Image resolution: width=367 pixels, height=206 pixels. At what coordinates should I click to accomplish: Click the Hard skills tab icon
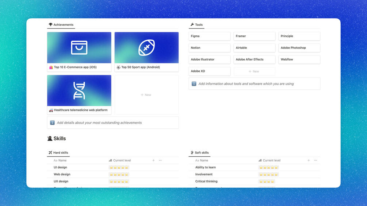(x=50, y=152)
